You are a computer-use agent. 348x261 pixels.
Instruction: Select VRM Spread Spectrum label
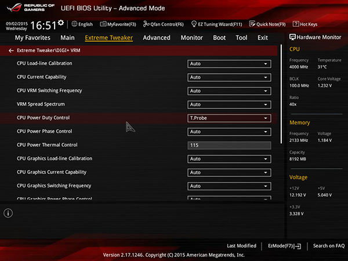coord(41,104)
